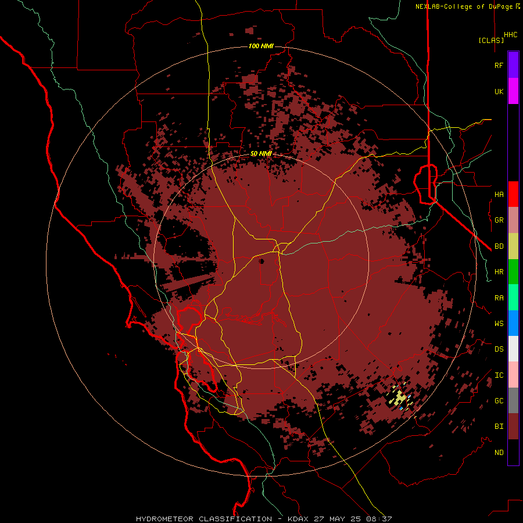The width and height of the screenshot is (523, 523).
Task: Click the GR legend label
Action: click(499, 220)
